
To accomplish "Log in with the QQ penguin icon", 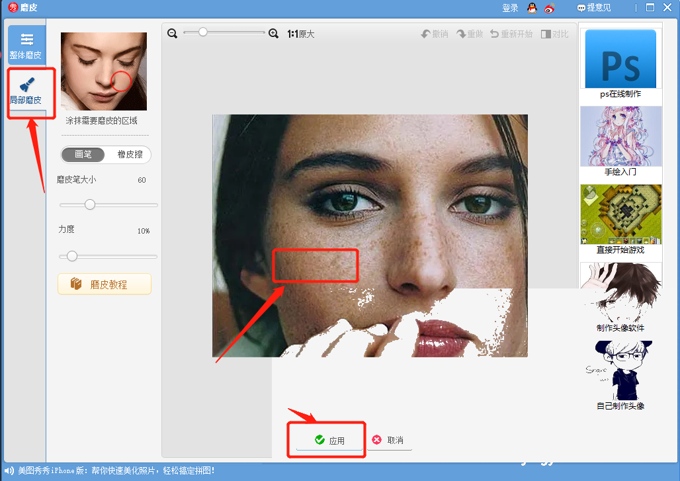I will click(x=532, y=8).
